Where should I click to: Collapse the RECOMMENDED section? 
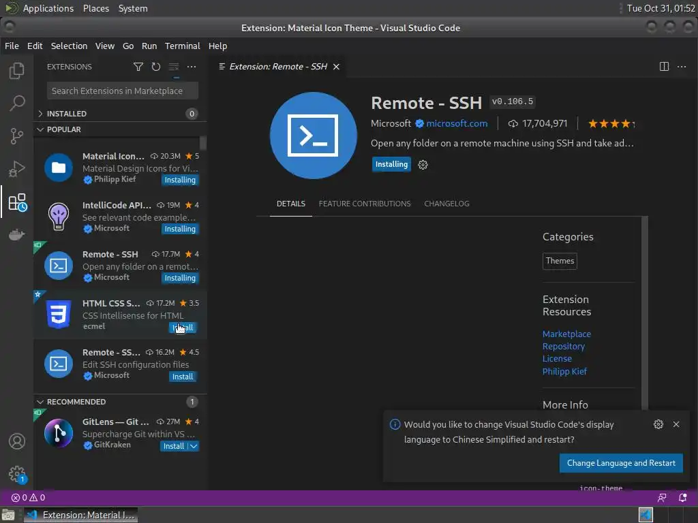coord(120,402)
